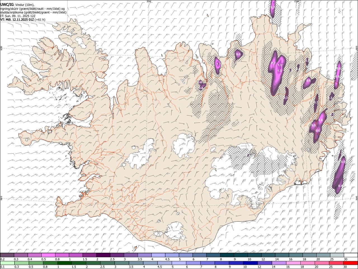The width and height of the screenshot is (358, 269).
Task: Click the medium blue swatch labeled 8 in rain legend
Action: point(222,263)
